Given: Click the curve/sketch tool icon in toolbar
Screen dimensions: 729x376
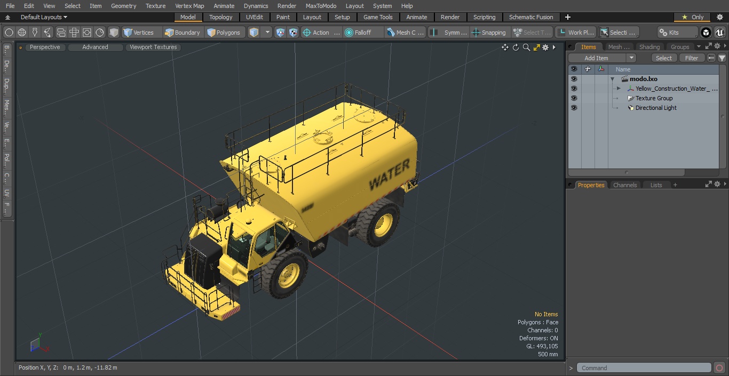Looking at the screenshot, I should [47, 33].
